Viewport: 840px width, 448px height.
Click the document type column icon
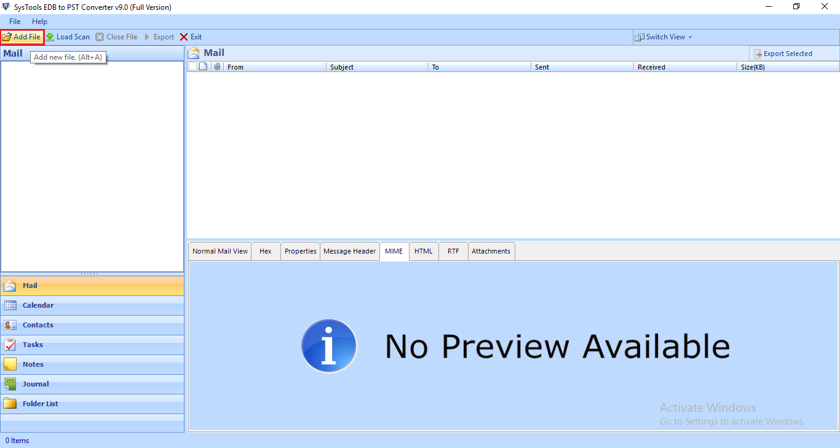pyautogui.click(x=203, y=66)
